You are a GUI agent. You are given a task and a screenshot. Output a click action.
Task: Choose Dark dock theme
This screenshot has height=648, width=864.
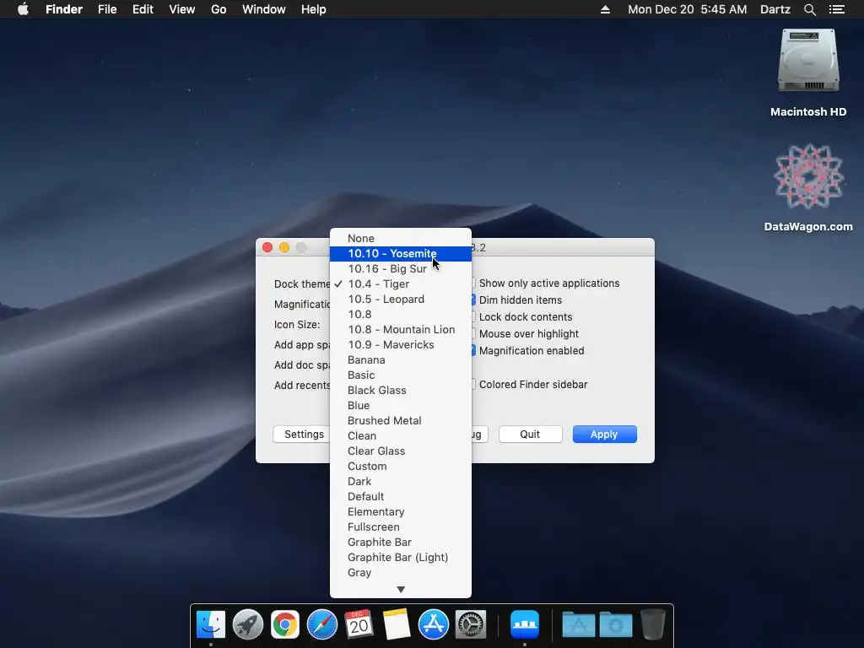(x=401, y=481)
